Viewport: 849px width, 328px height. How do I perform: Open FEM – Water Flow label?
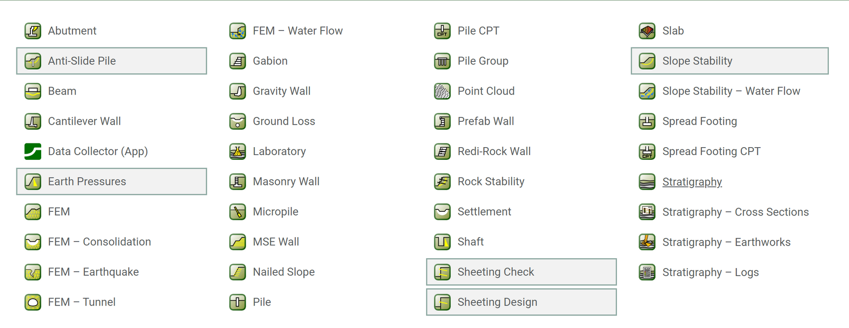point(298,31)
